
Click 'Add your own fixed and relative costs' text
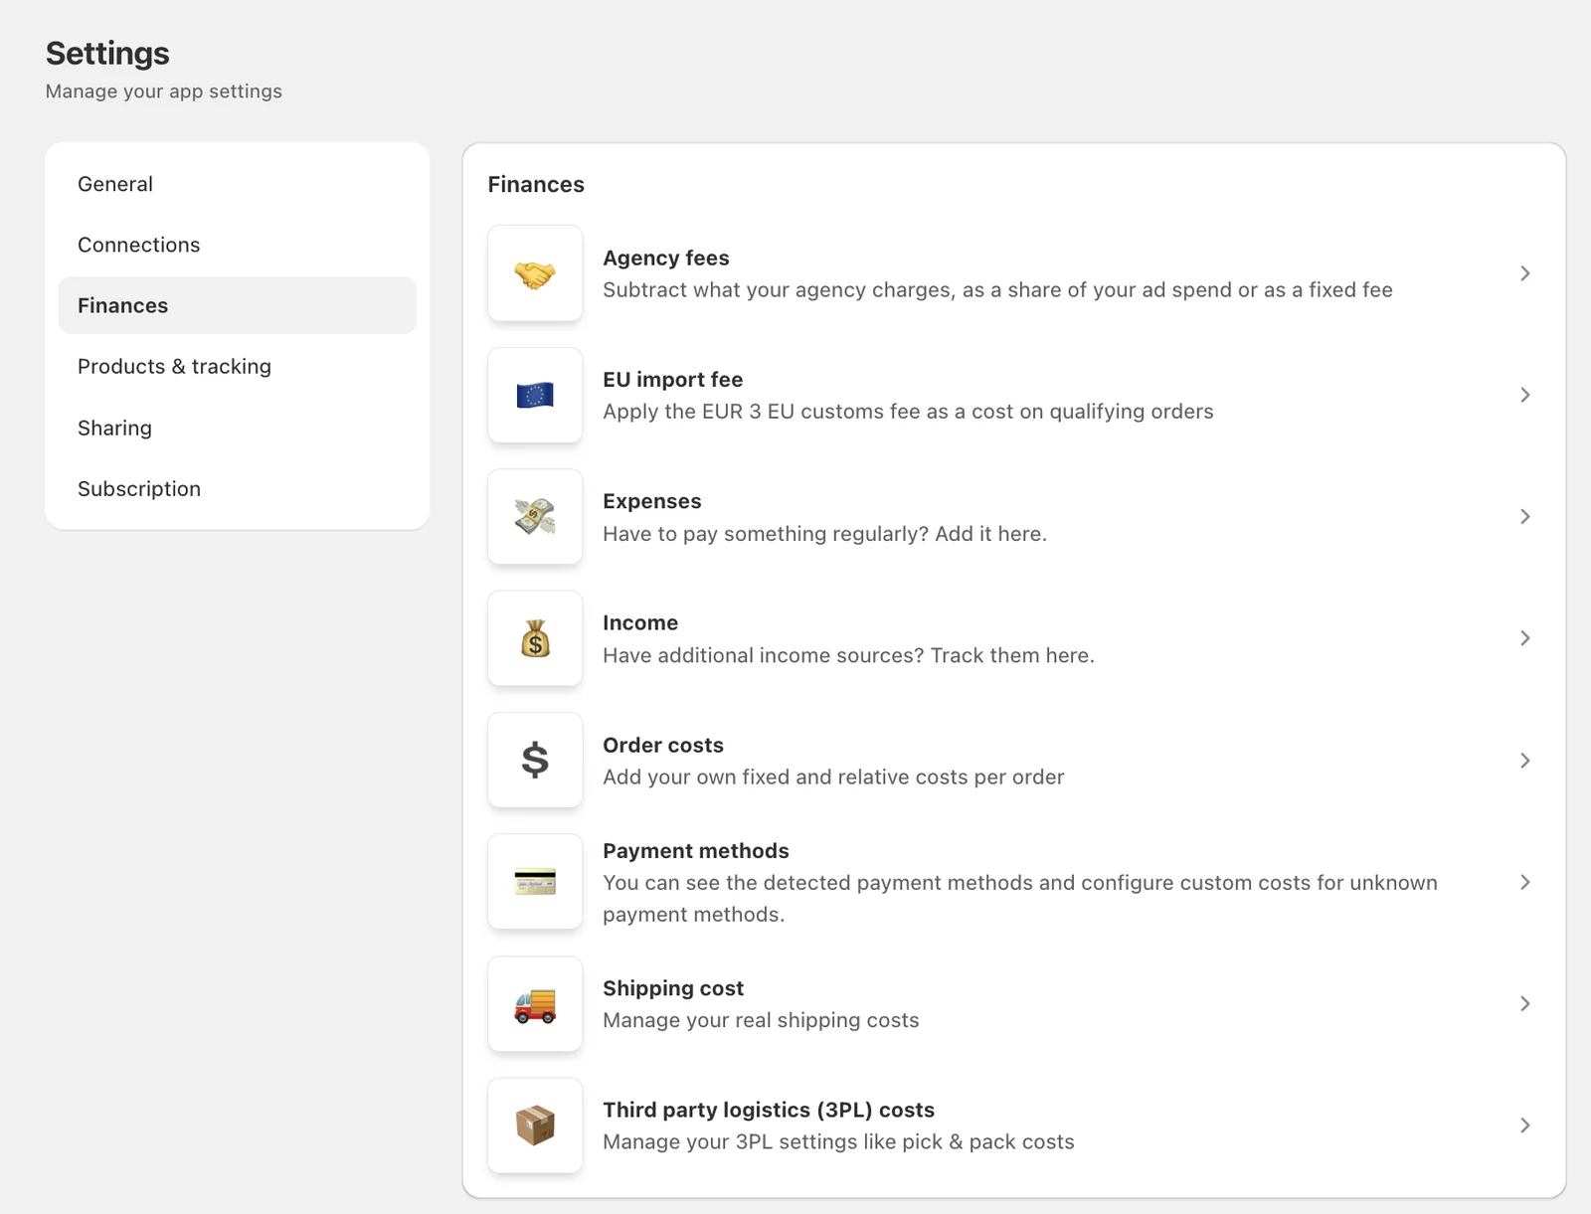point(833,777)
